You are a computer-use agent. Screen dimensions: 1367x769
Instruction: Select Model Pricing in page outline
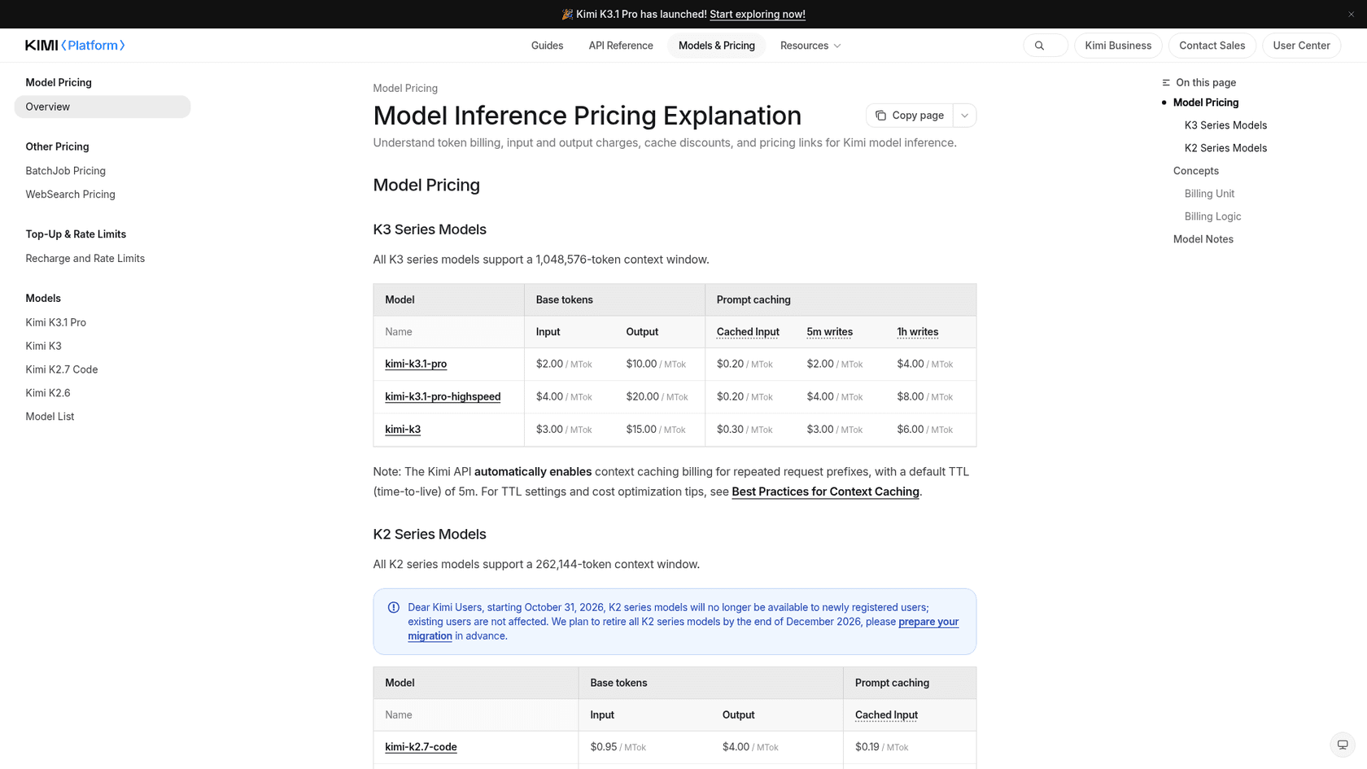tap(1206, 103)
